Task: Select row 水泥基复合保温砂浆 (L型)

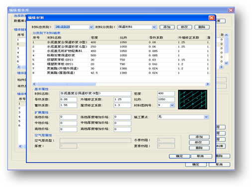Action: [121, 47]
